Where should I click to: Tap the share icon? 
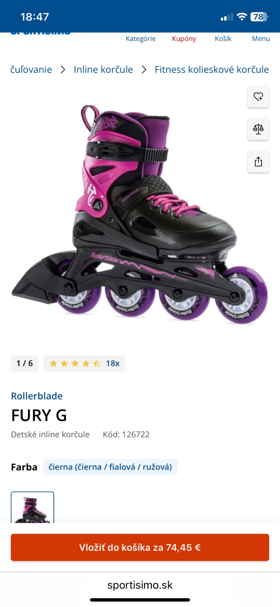click(x=258, y=162)
